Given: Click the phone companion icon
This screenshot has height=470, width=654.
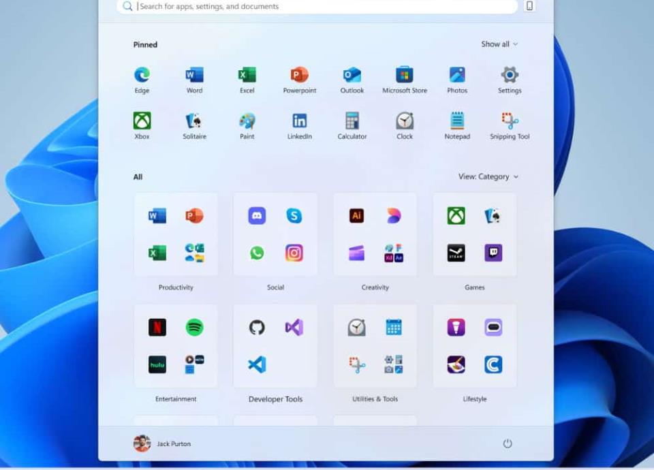Looking at the screenshot, I should click(529, 6).
